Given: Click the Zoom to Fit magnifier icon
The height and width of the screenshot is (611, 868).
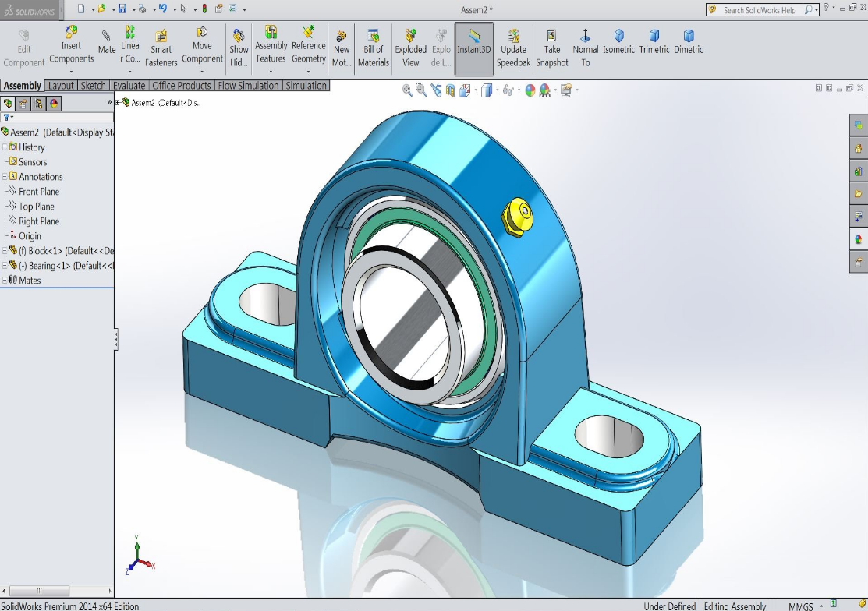Looking at the screenshot, I should tap(407, 90).
